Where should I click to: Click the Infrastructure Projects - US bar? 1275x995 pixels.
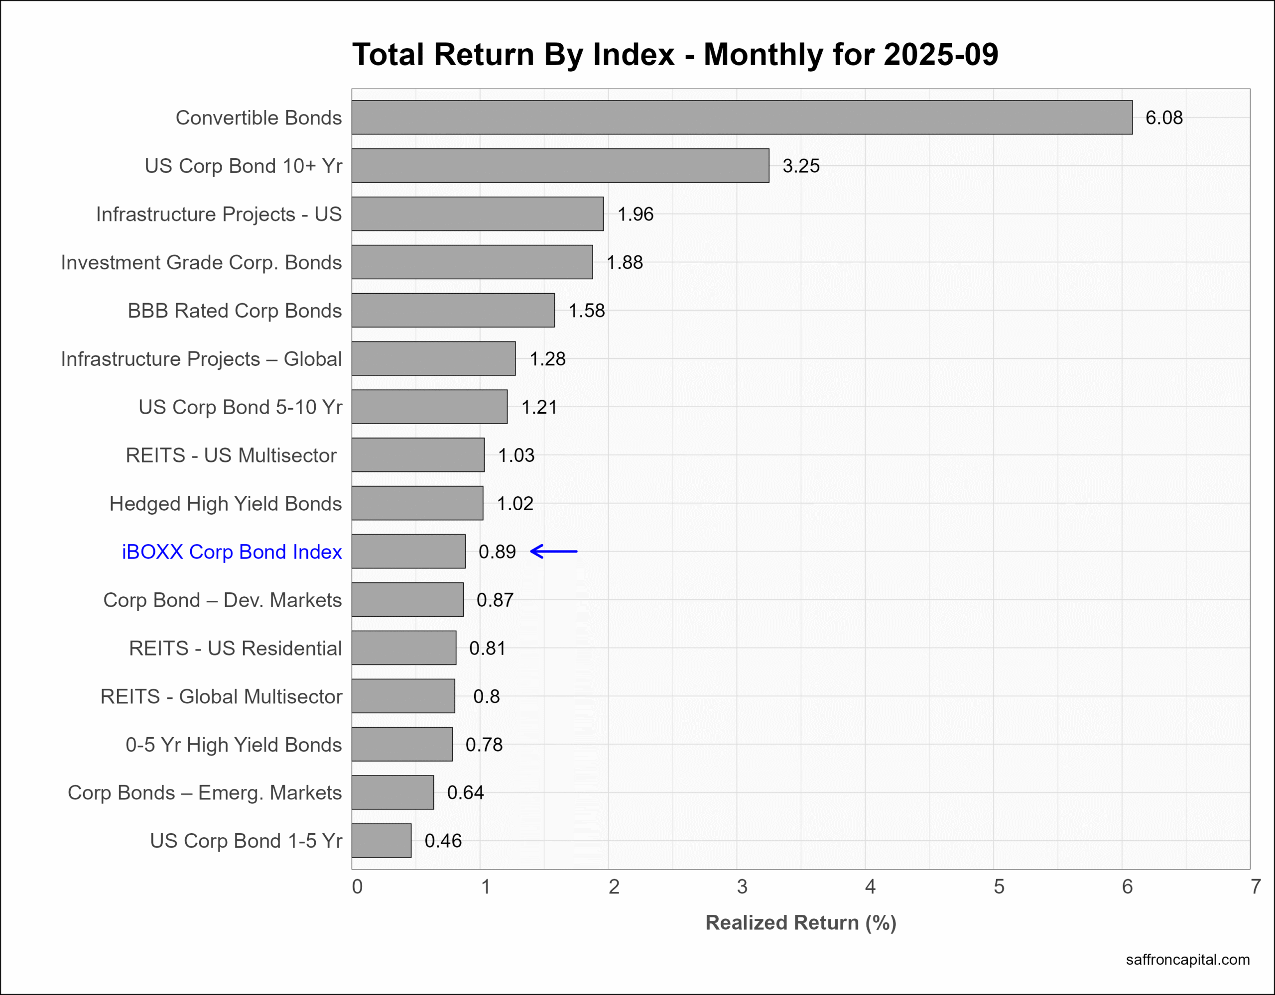(477, 214)
